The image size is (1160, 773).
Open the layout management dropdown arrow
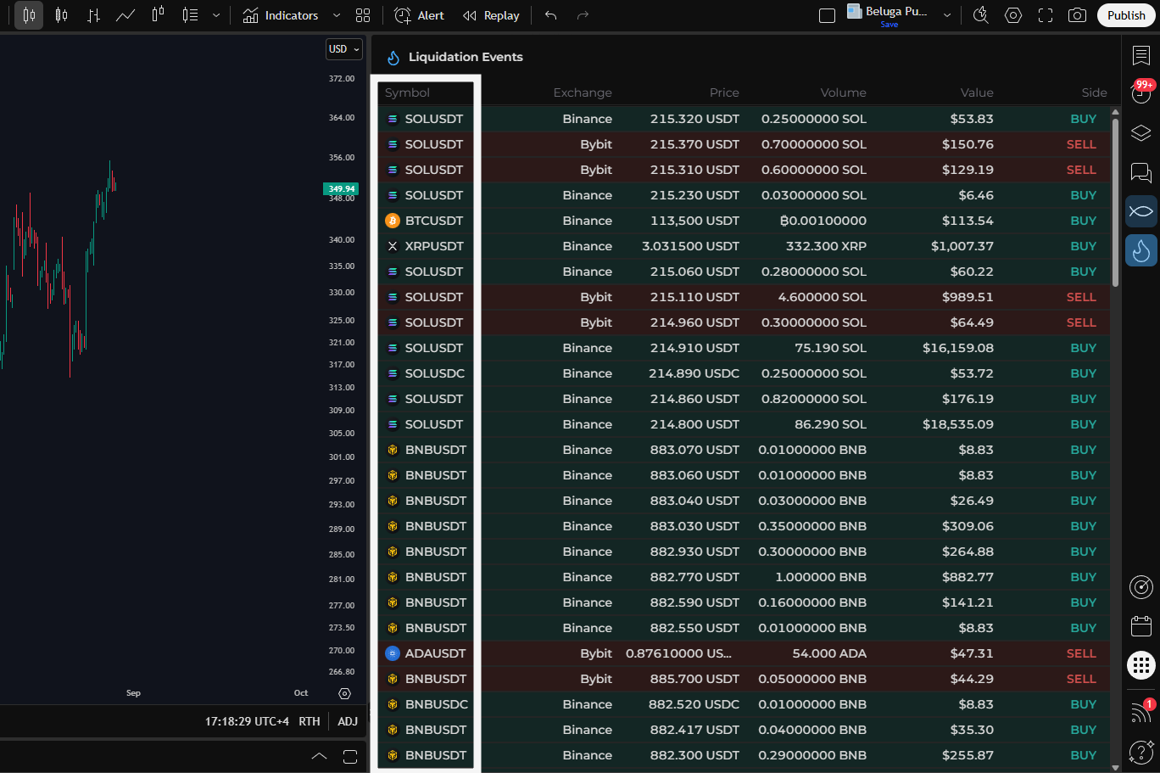947,15
